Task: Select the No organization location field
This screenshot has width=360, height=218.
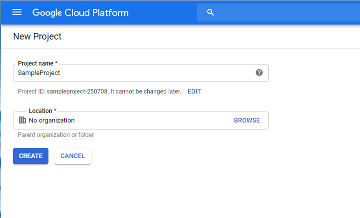Action: (x=125, y=120)
